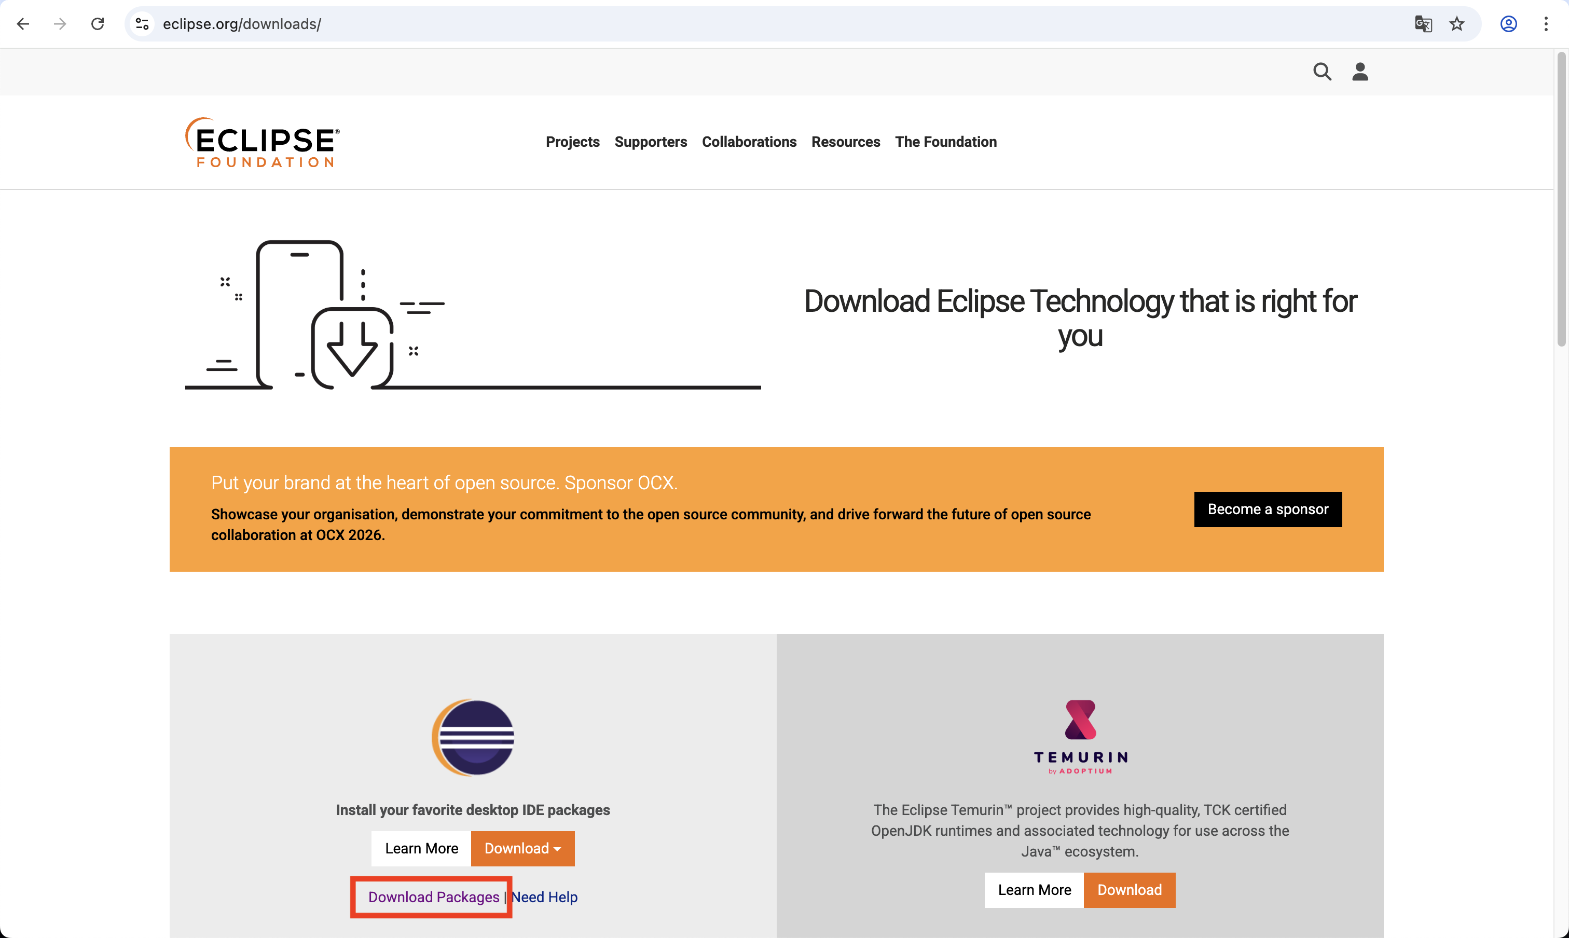Reload the page with refresh icon

[x=98, y=24]
